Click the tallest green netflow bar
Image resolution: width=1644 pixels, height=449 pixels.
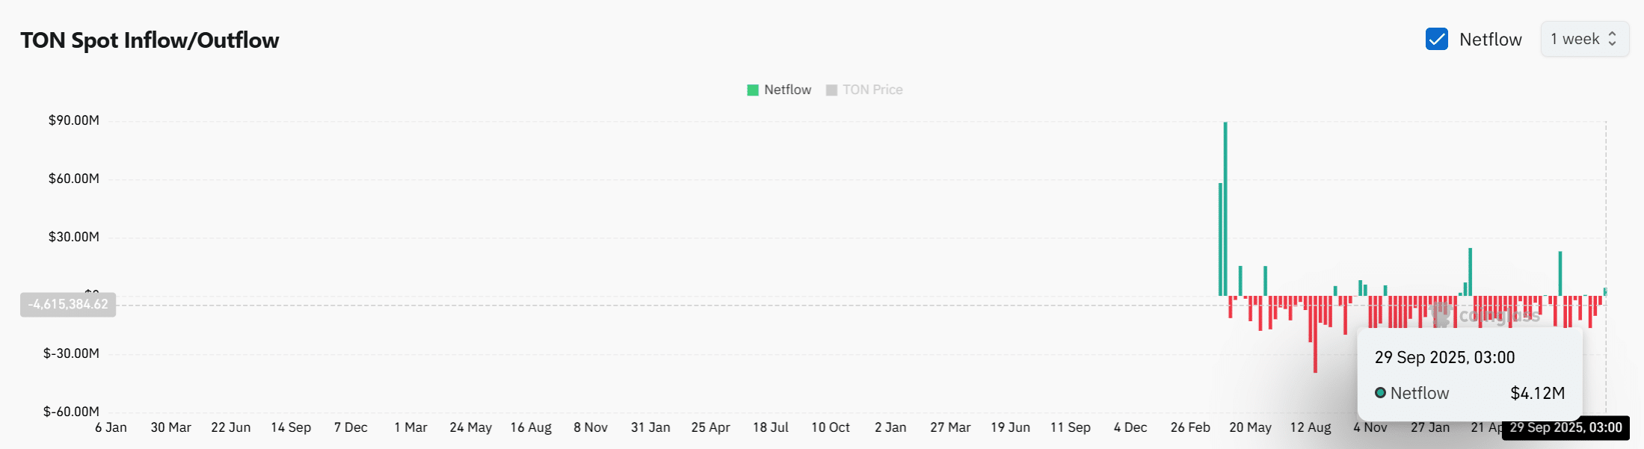1225,209
